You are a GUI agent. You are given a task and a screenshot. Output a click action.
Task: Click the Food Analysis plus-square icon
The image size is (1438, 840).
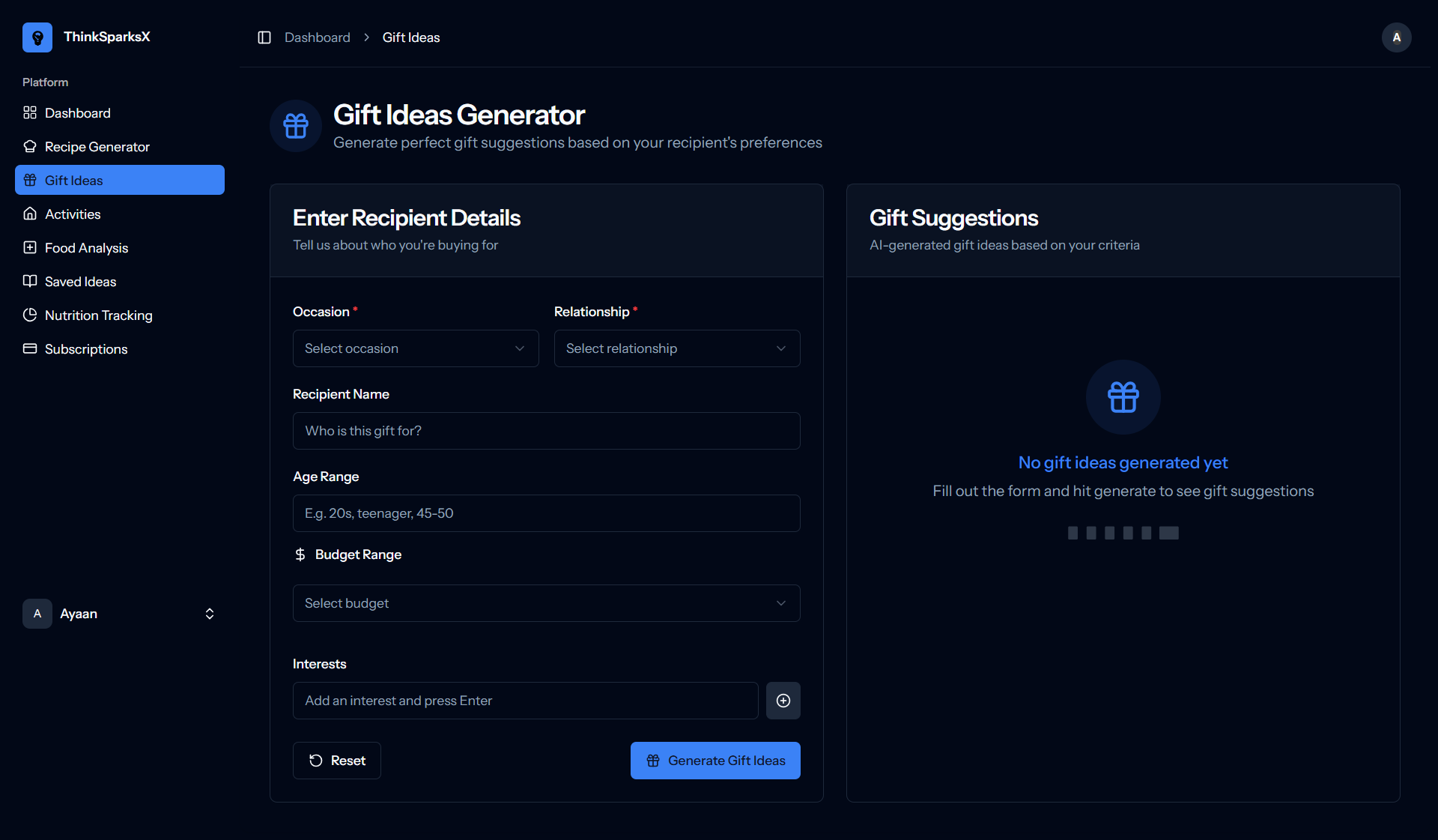pyautogui.click(x=30, y=248)
